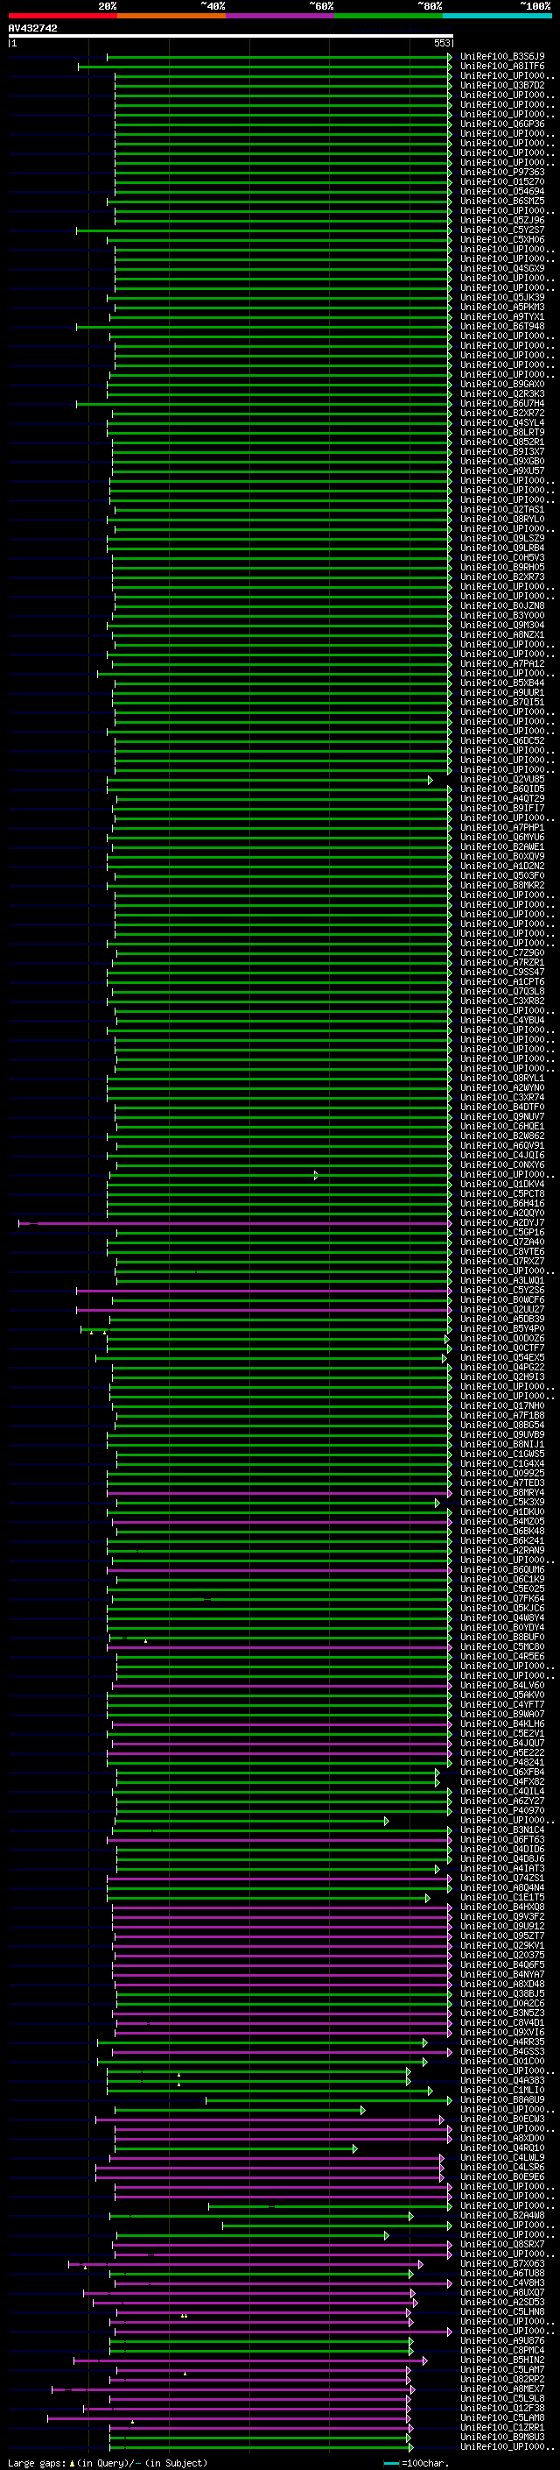Click the UniRef100_B0ECW3 label
The image size is (560, 2470).
[501, 2119]
